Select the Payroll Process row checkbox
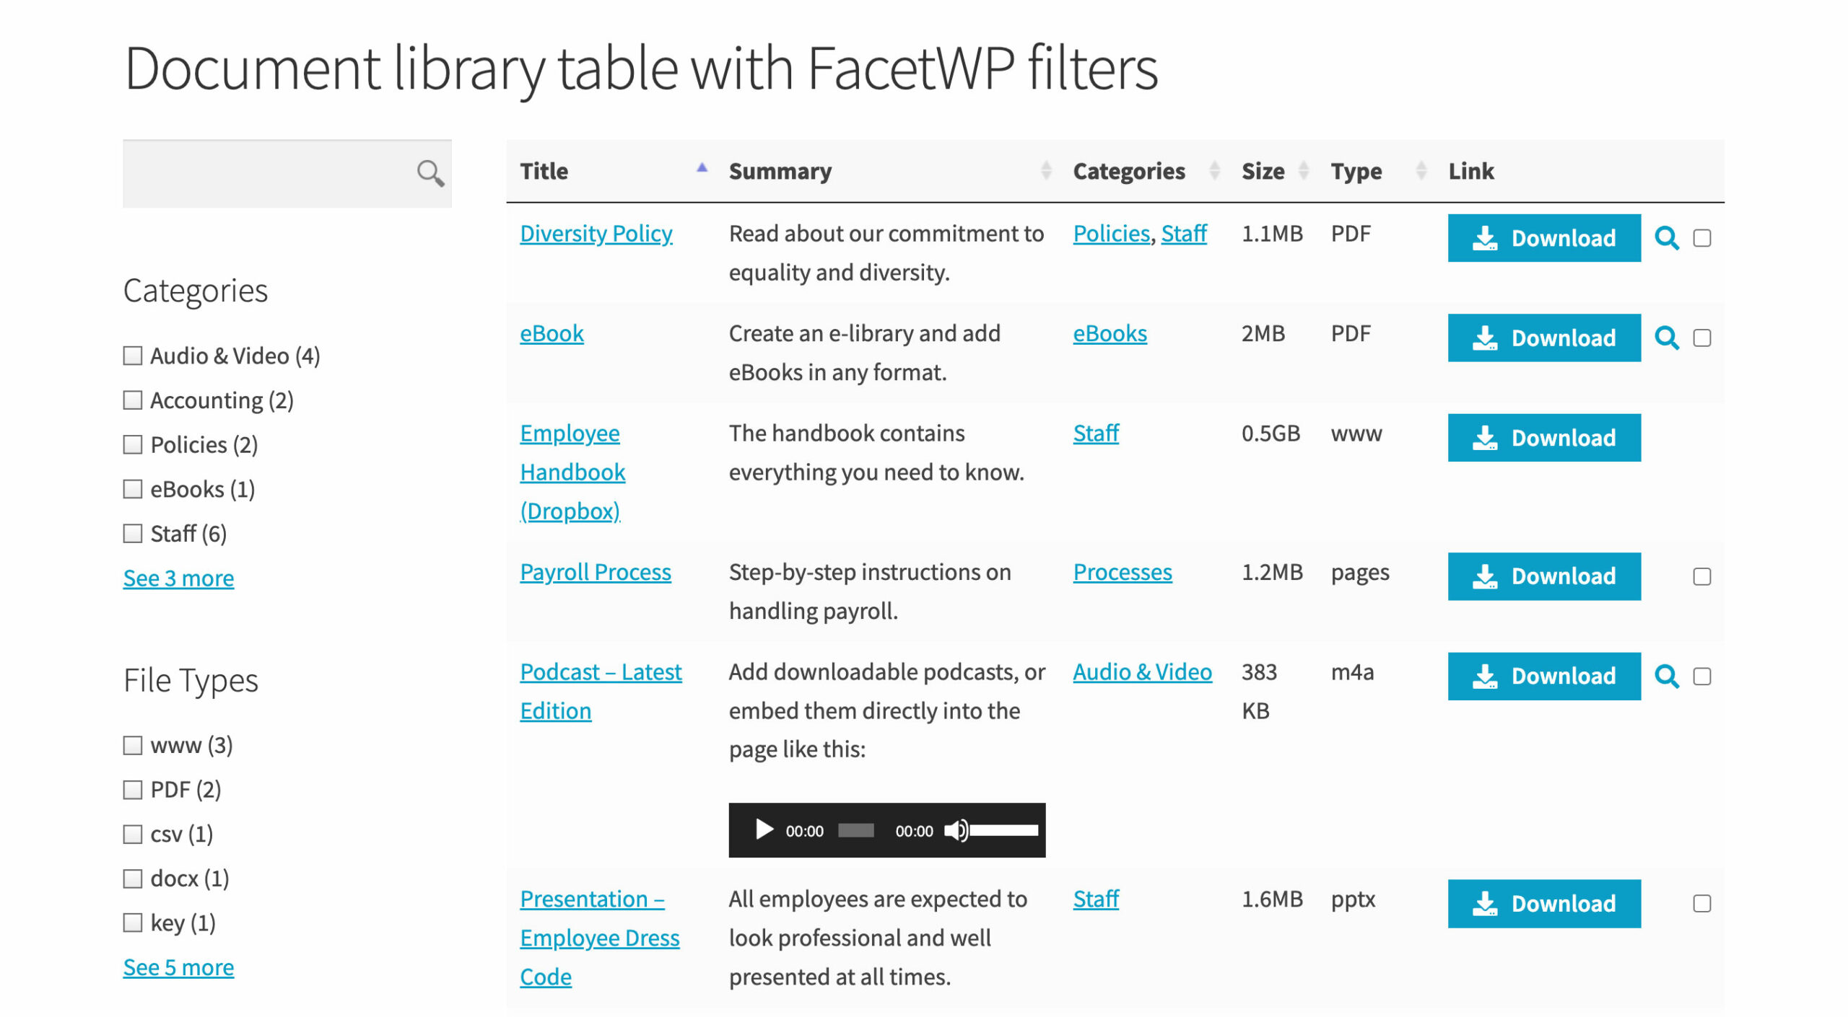1848x1017 pixels. 1701,577
